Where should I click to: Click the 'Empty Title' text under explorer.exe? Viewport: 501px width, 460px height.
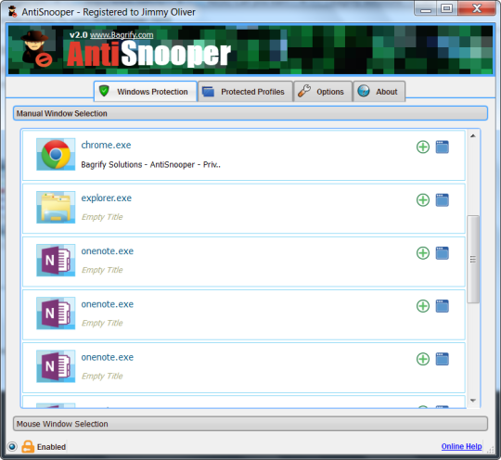coord(102,217)
